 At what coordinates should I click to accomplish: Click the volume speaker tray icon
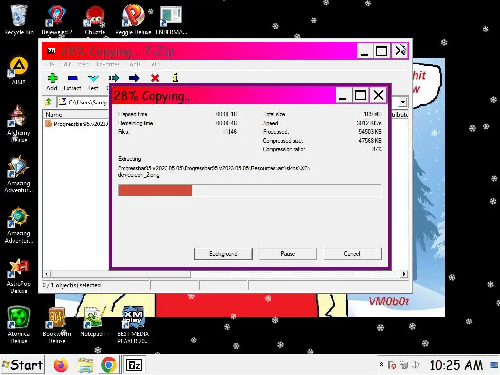pyautogui.click(x=415, y=365)
